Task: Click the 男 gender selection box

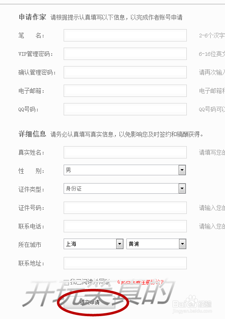Action: click(125, 170)
